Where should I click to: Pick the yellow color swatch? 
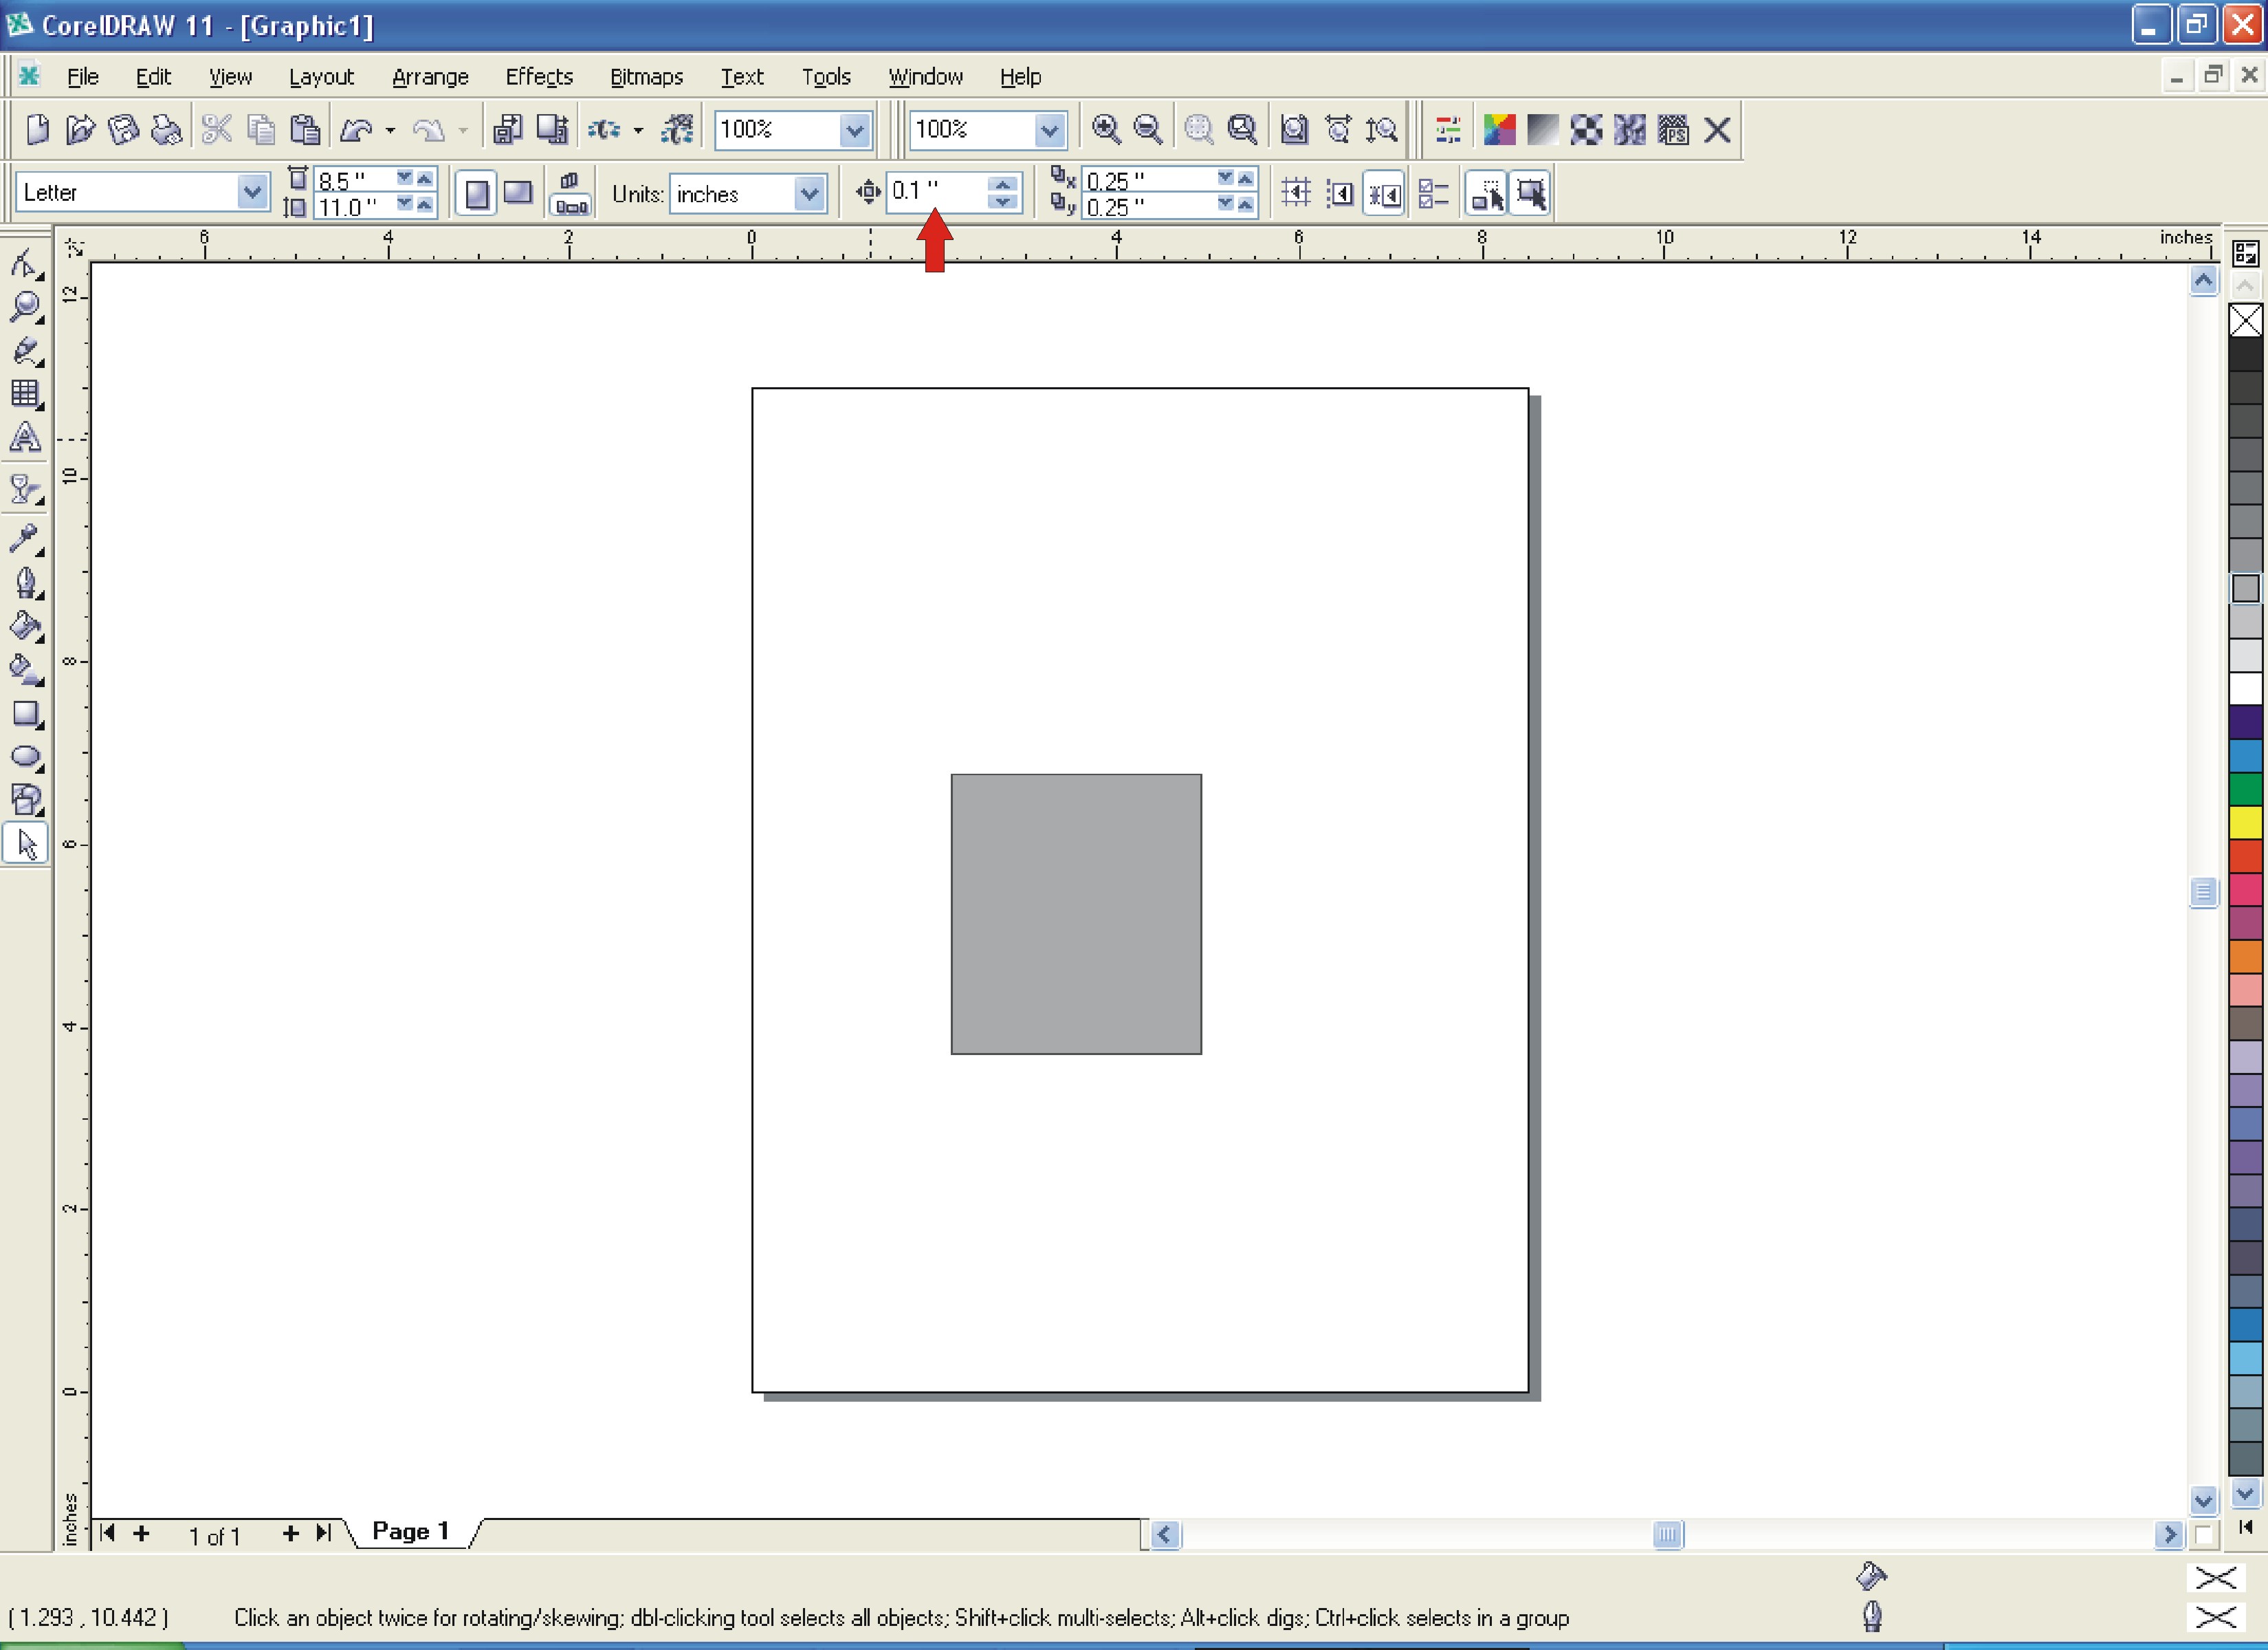(x=2245, y=823)
